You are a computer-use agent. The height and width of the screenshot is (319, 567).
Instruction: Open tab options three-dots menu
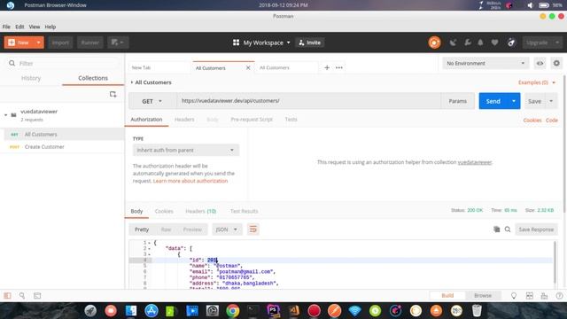(x=339, y=67)
